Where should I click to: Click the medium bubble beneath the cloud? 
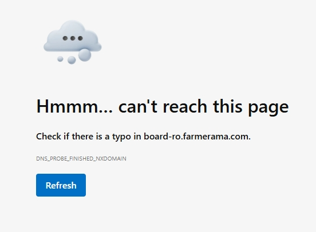pyautogui.click(x=72, y=60)
